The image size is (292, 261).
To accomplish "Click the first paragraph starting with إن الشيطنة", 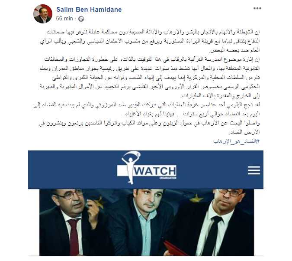I will click(x=150, y=41).
